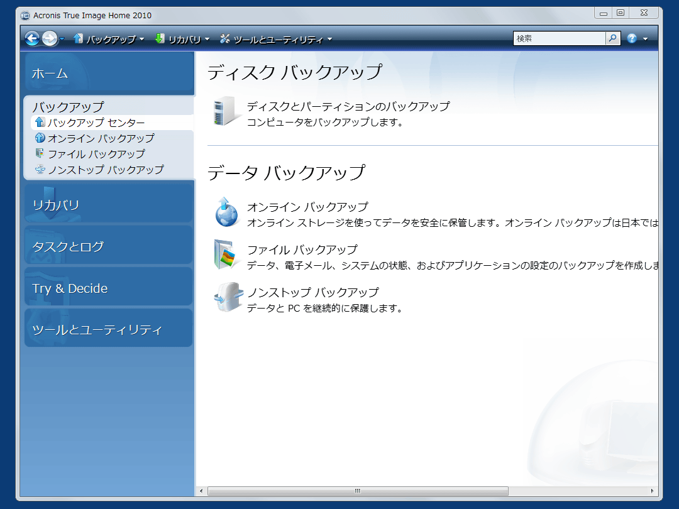Click the blue Back arrow button
The height and width of the screenshot is (509, 679).
pos(31,38)
